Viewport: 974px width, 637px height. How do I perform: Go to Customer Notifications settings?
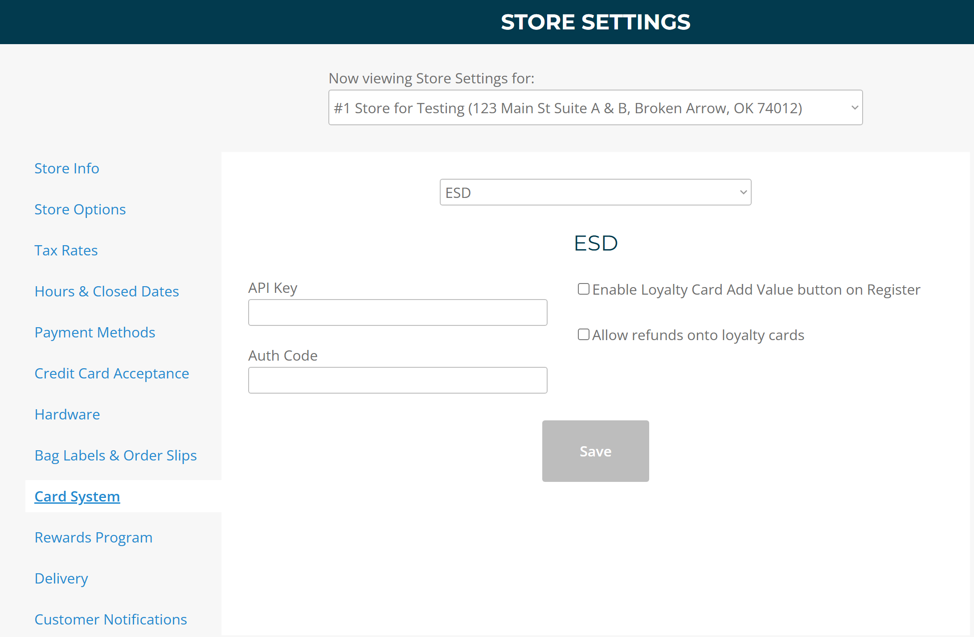pyautogui.click(x=110, y=620)
